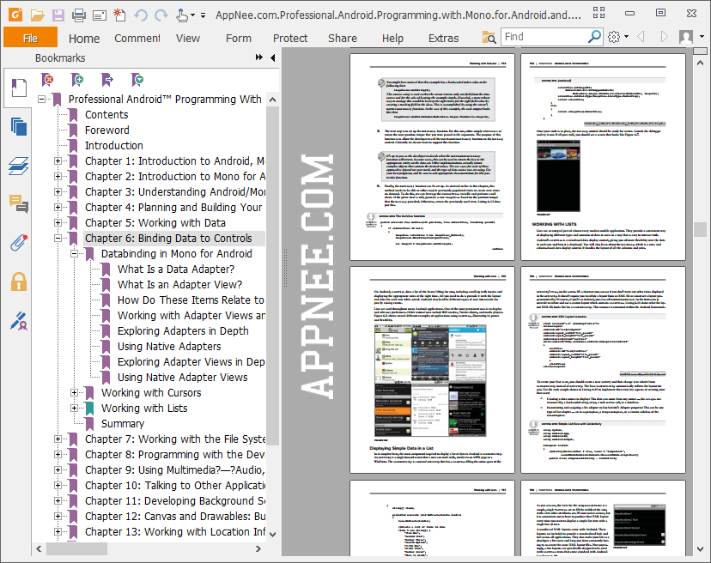Open the Digital Signatures panel in the sidebar
This screenshot has height=563, width=711.
click(19, 321)
